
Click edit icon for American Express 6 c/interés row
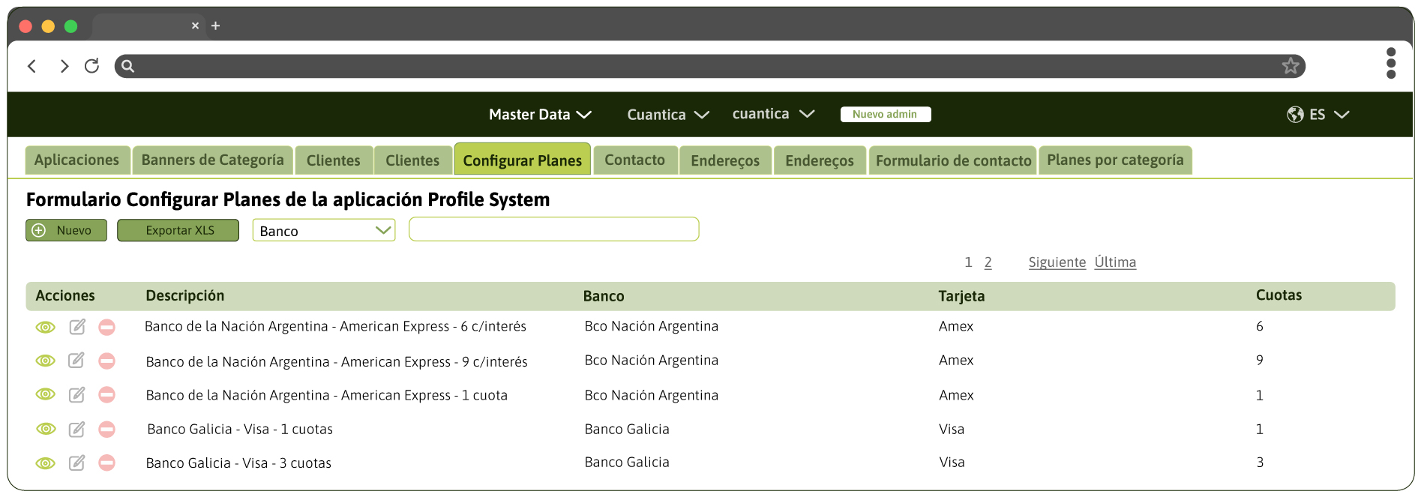click(76, 327)
